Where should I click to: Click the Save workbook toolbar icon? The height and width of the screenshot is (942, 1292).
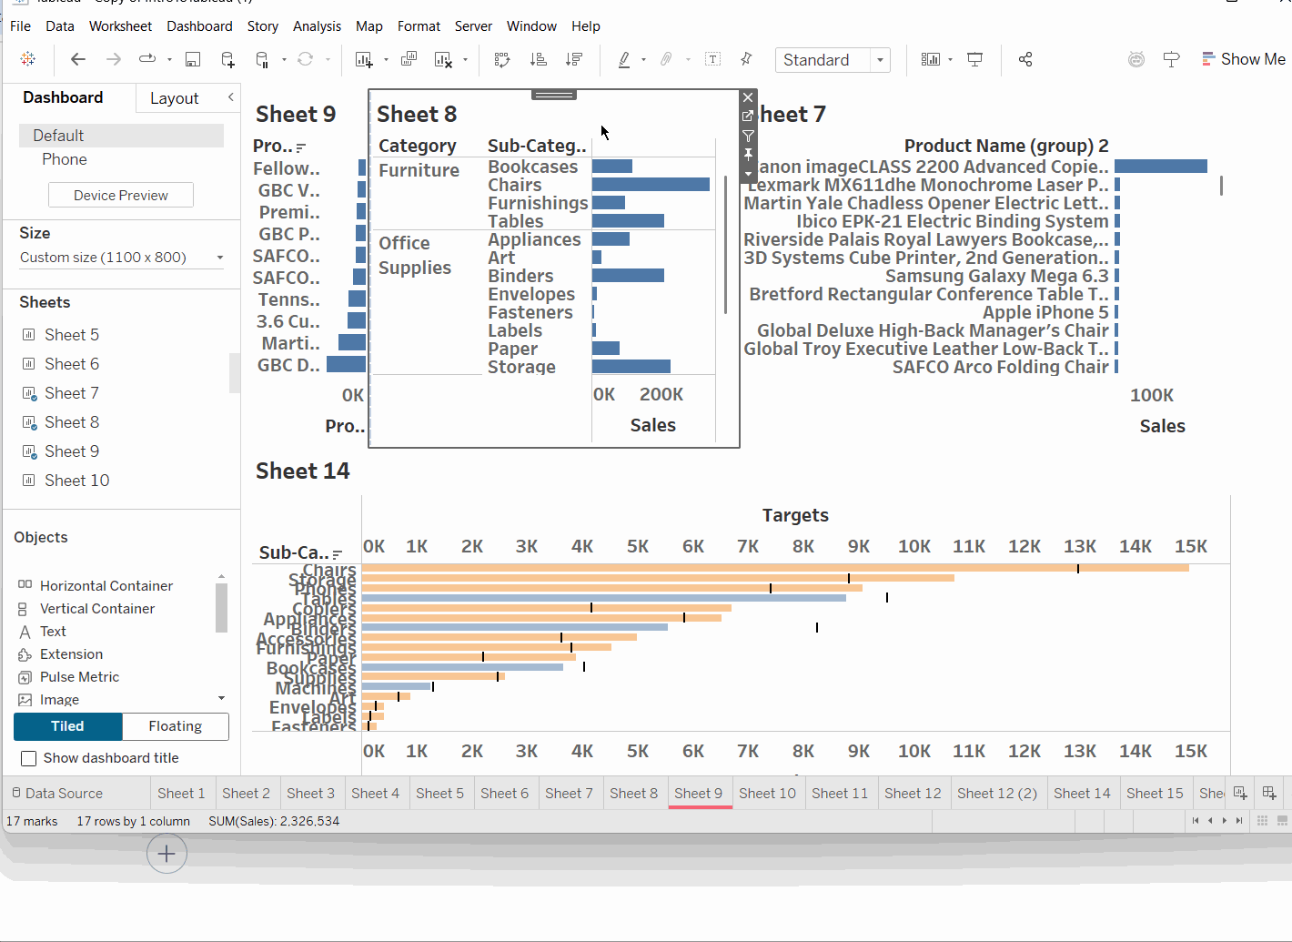(193, 60)
